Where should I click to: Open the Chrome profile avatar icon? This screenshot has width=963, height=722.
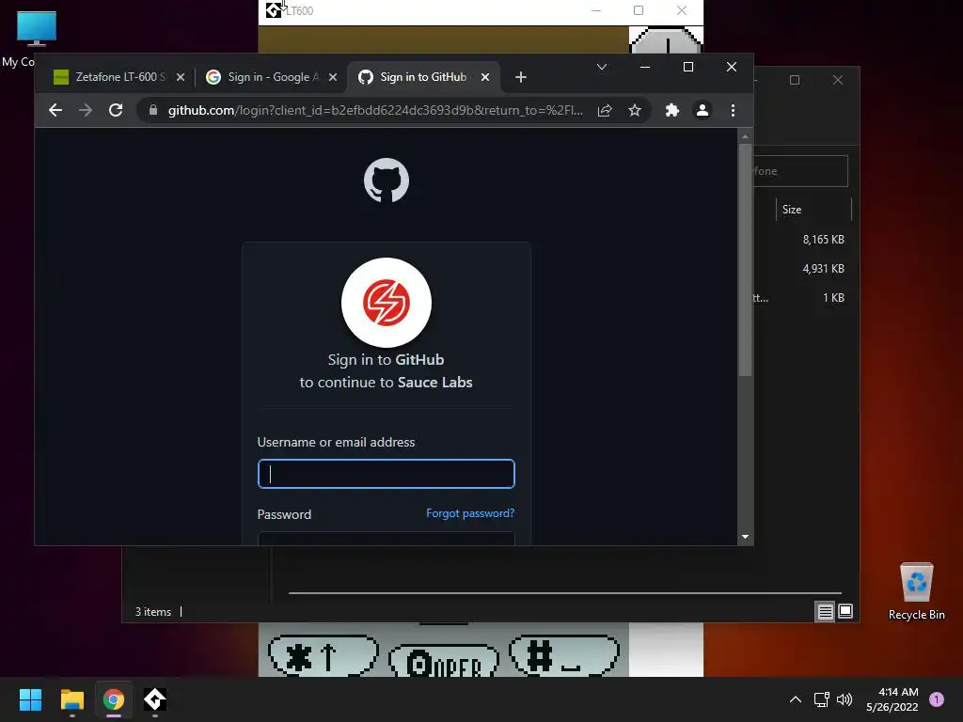point(702,110)
